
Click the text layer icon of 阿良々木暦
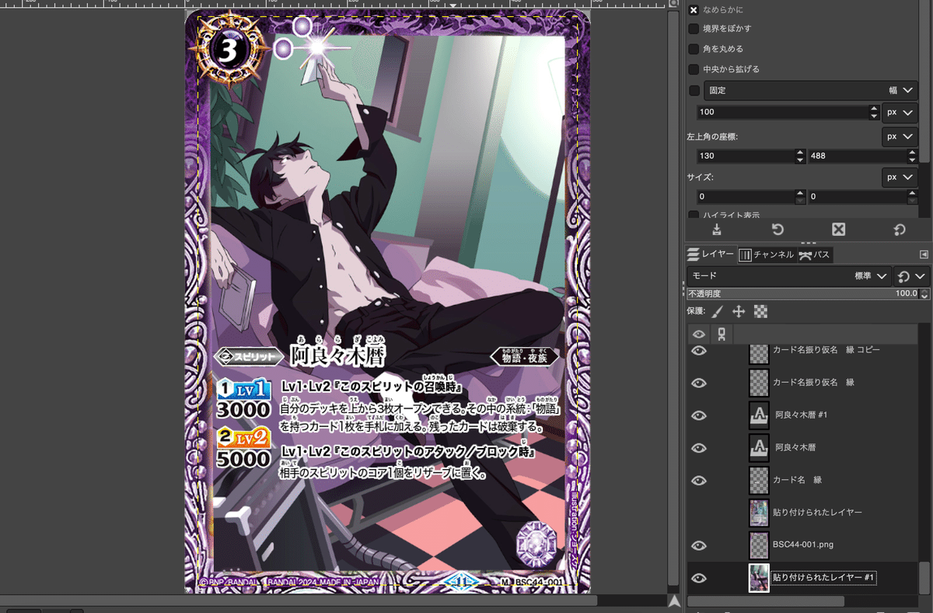(759, 447)
